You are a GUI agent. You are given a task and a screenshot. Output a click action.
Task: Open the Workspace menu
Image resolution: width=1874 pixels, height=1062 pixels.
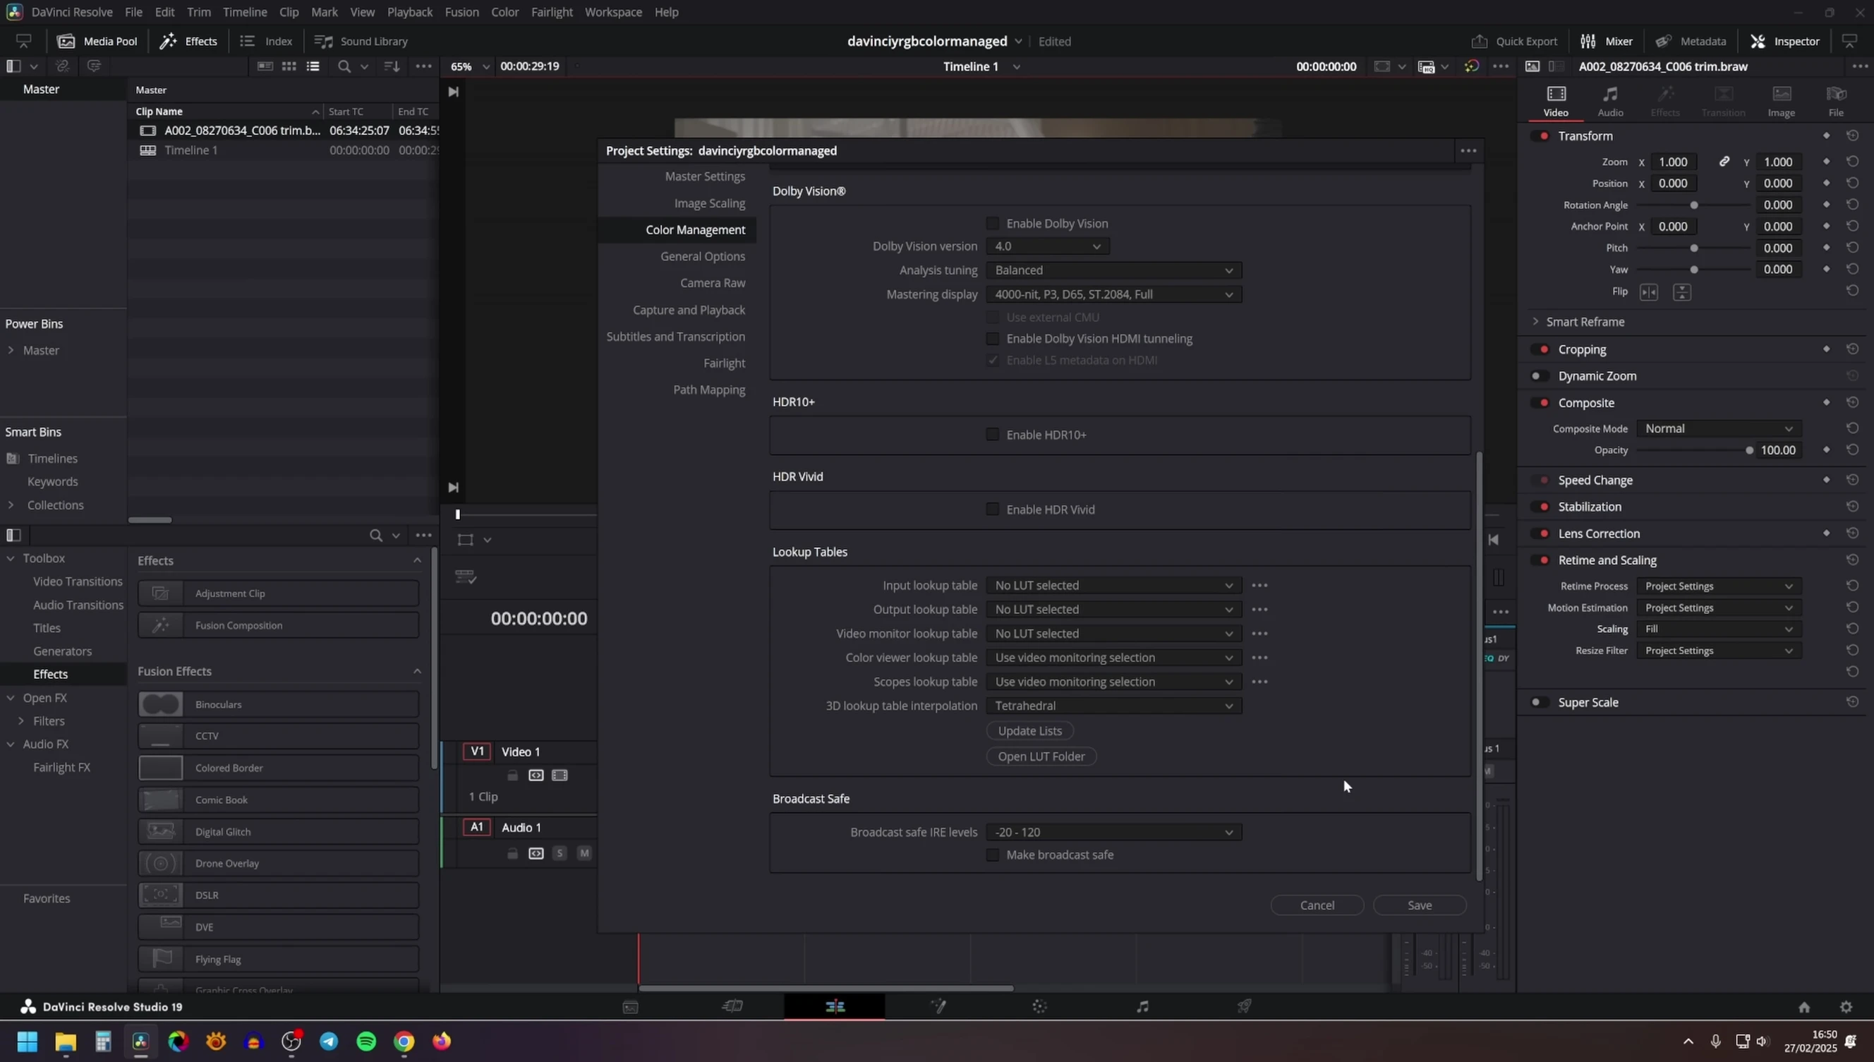613,12
